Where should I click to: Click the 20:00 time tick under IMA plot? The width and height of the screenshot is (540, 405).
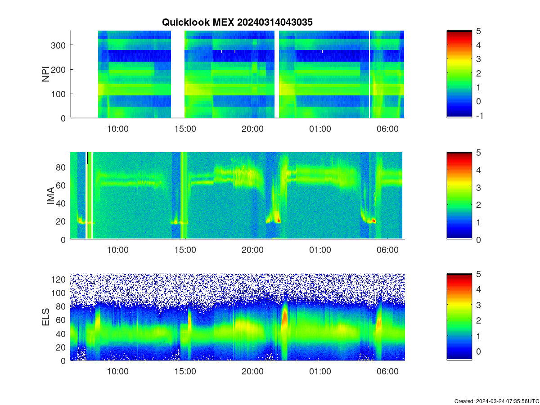[x=252, y=250]
